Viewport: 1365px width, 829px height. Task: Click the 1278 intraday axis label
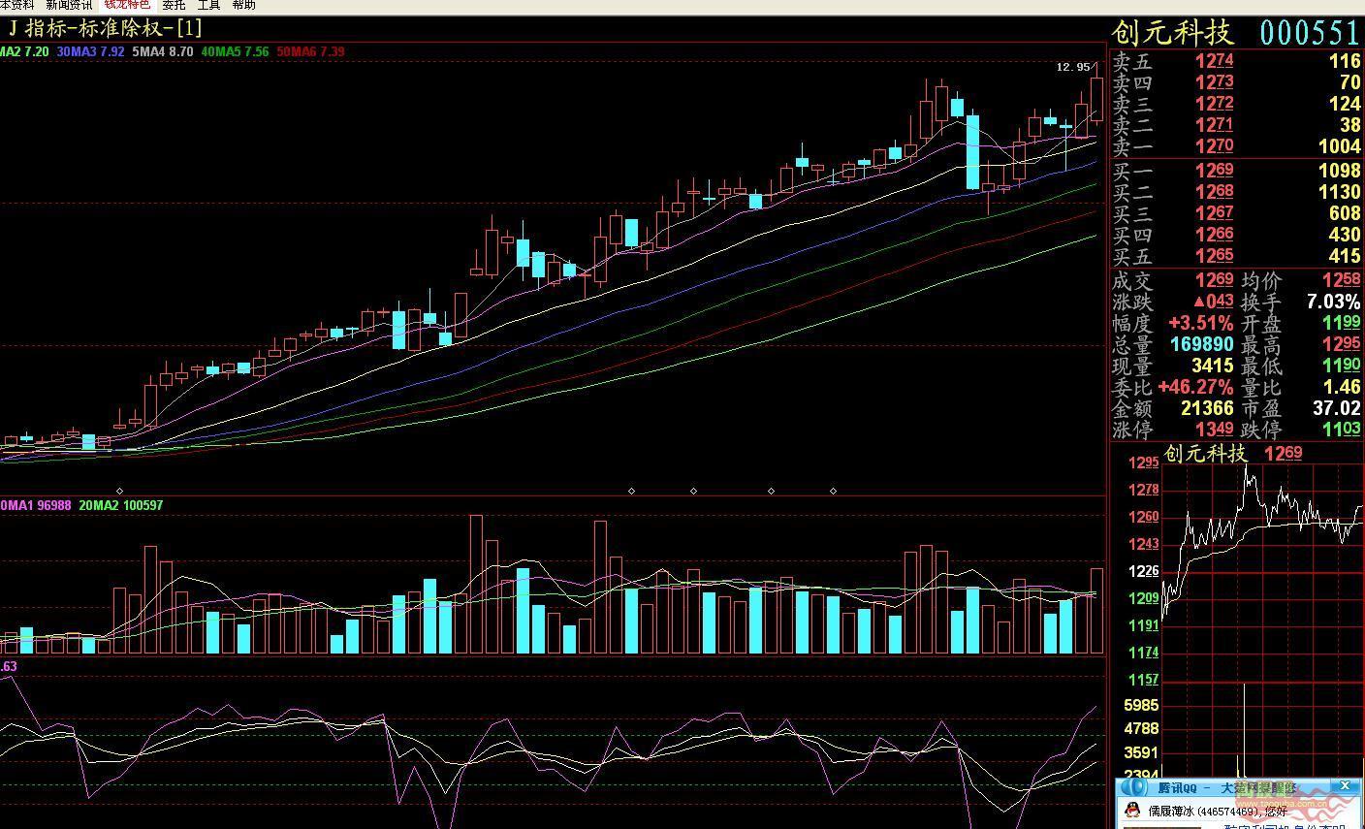(x=1143, y=491)
